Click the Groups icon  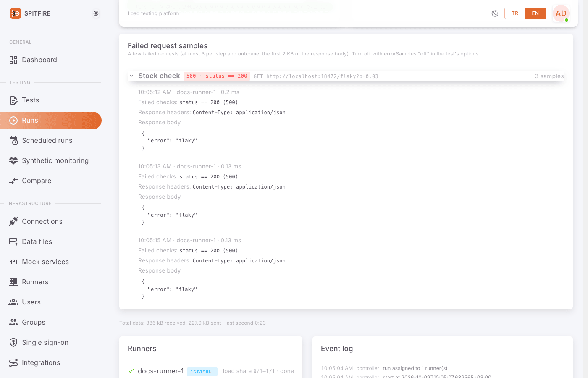coord(13,322)
